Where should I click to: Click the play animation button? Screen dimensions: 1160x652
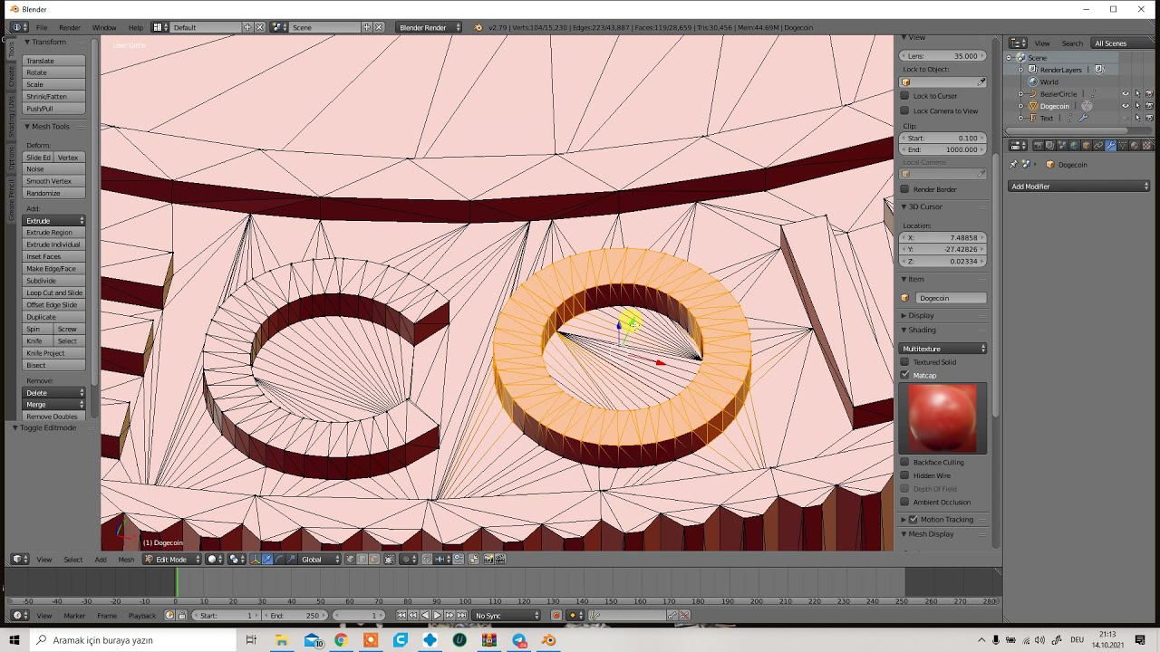(x=438, y=616)
